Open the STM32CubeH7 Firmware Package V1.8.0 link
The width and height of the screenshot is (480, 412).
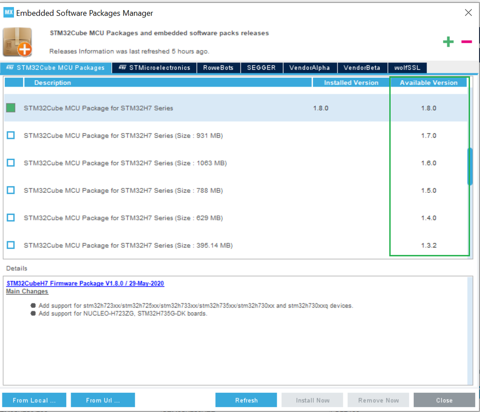[86, 284]
